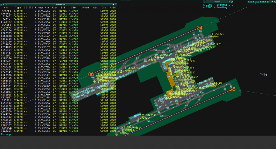
Task: Toggle the 'A' option in top-right toolbar
Action: tap(253, 2)
